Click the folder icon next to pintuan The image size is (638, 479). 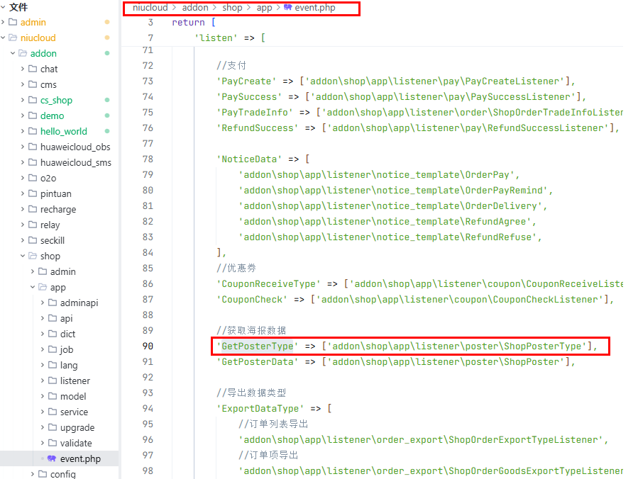[33, 194]
